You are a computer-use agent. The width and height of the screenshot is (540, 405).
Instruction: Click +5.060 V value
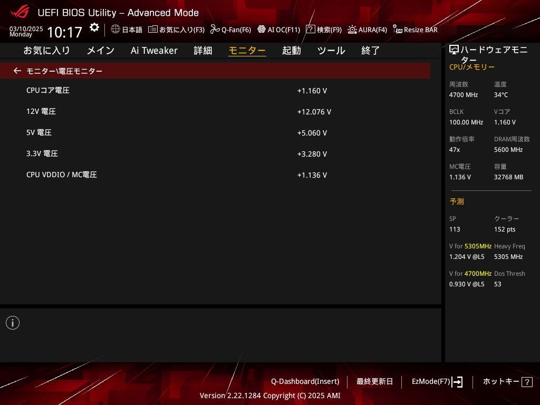312,133
